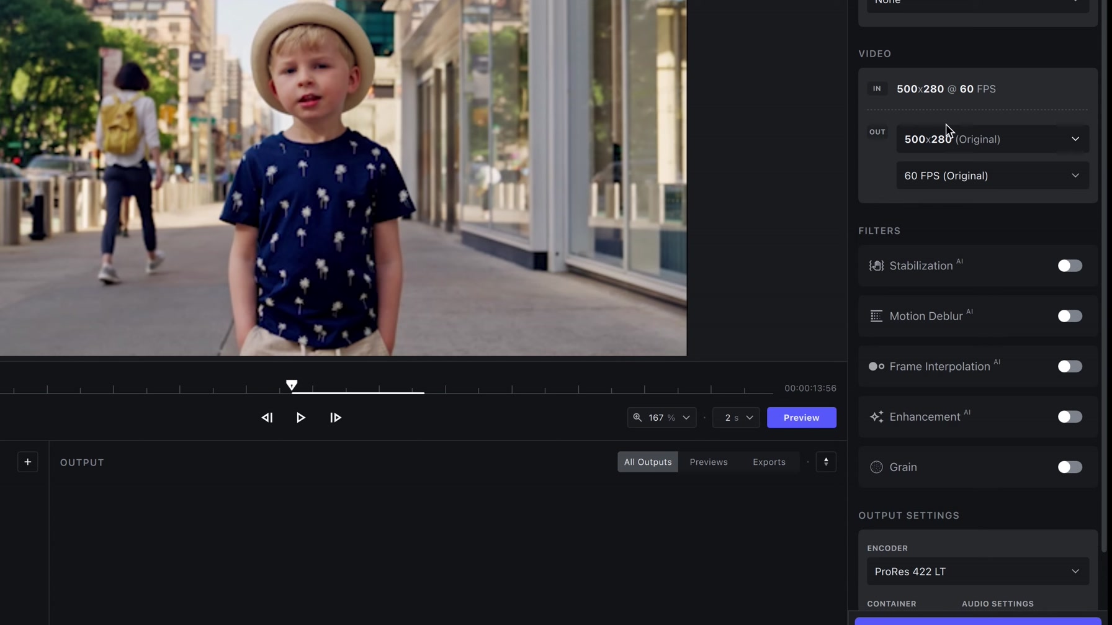Click the Stabilization filter icon
Viewport: 1112px width, 625px height.
pos(876,266)
